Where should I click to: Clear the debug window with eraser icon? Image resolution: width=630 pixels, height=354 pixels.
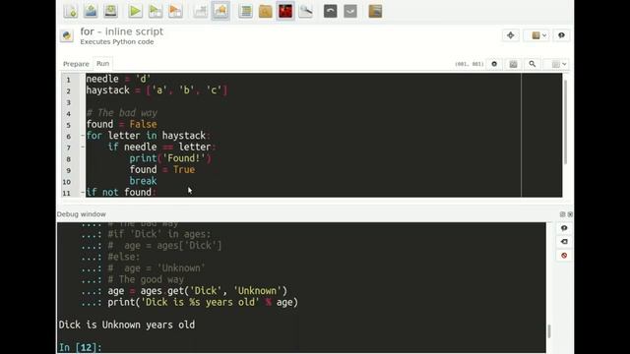pyautogui.click(x=564, y=242)
